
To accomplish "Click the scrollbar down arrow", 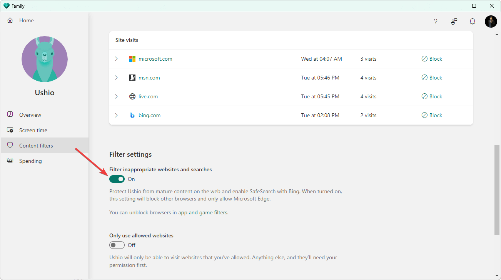I will click(497, 275).
